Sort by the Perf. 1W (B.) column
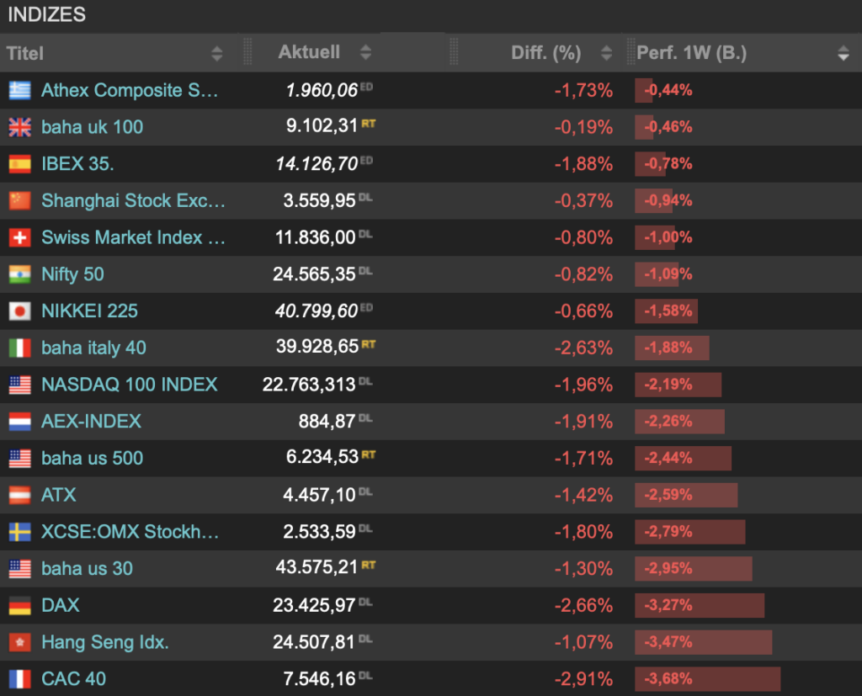Viewport: 862px width, 696px height. pyautogui.click(x=843, y=53)
